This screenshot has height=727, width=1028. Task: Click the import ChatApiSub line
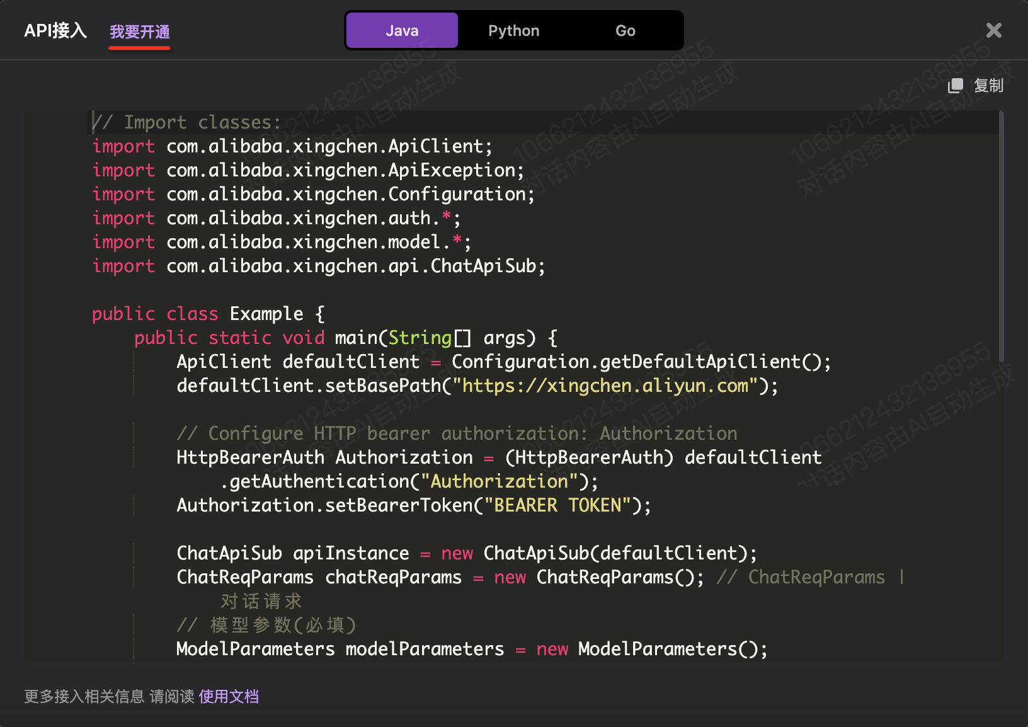319,266
